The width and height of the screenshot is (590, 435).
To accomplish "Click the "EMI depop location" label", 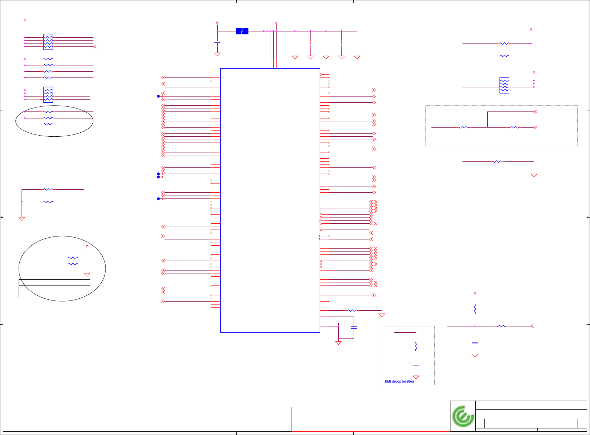I will [399, 381].
